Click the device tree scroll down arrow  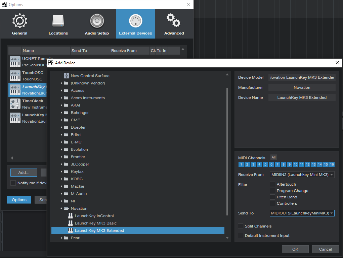(227, 238)
